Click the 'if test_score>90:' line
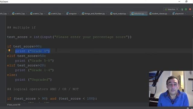 (x=24, y=46)
